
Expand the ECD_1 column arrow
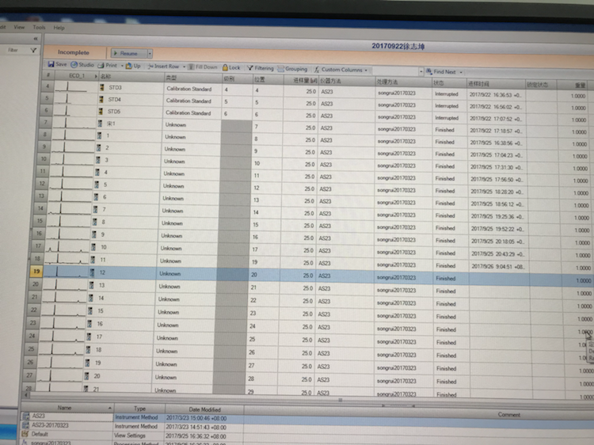(96, 76)
